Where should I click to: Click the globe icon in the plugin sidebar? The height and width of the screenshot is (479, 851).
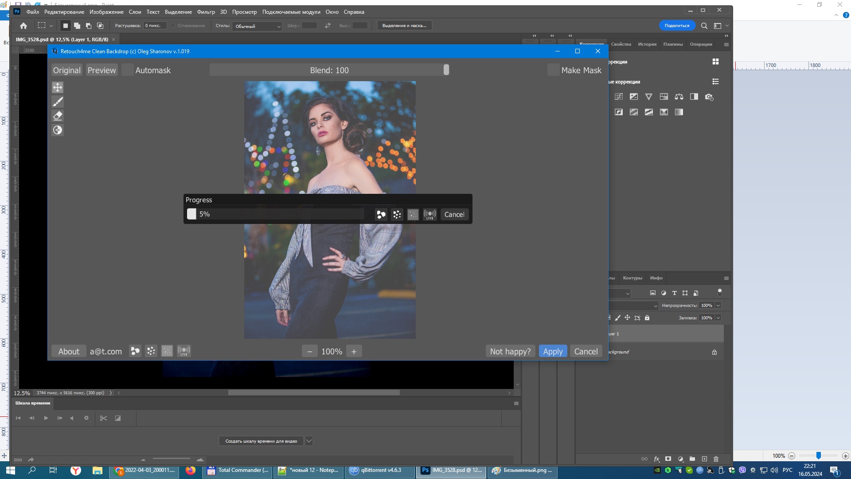58,130
